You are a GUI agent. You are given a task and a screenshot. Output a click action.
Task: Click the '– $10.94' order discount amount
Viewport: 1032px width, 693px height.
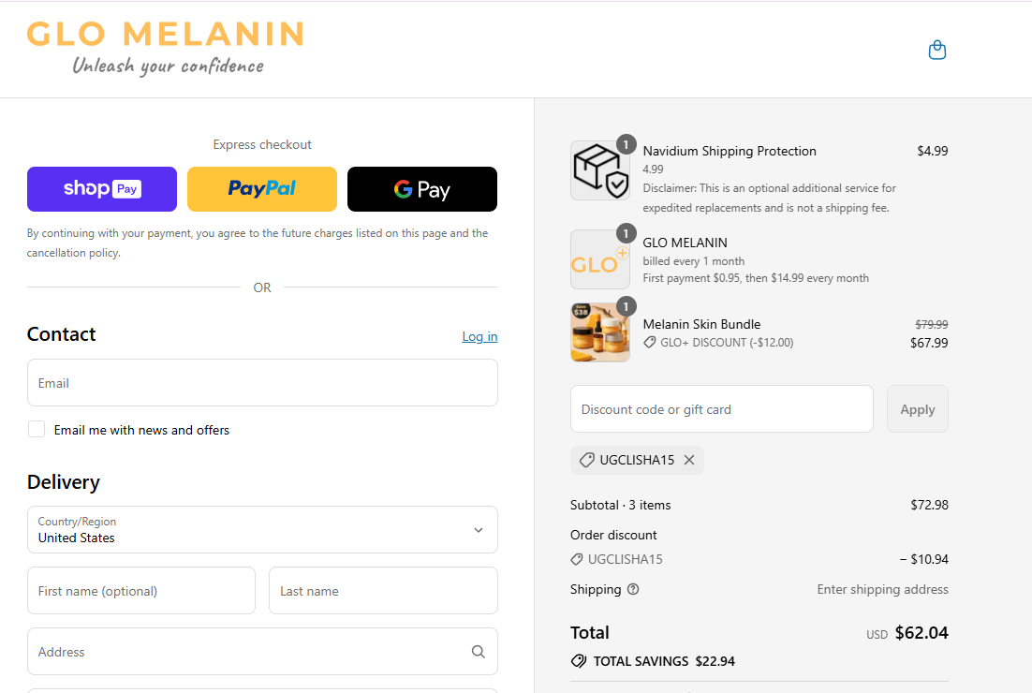click(924, 559)
